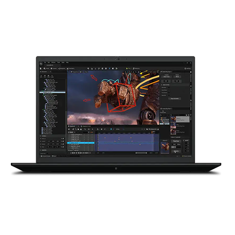Screen dimensions: 235x235
Task: Toggle the Mirror checkbox under Paste Pose
Action: (177, 144)
